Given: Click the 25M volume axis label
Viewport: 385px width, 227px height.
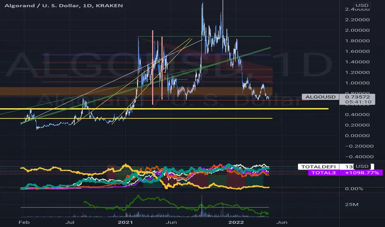Looking at the screenshot, I should (352, 204).
